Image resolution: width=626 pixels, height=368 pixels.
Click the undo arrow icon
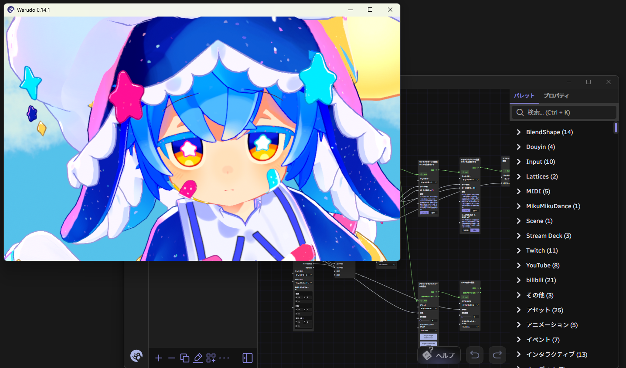[x=475, y=355]
